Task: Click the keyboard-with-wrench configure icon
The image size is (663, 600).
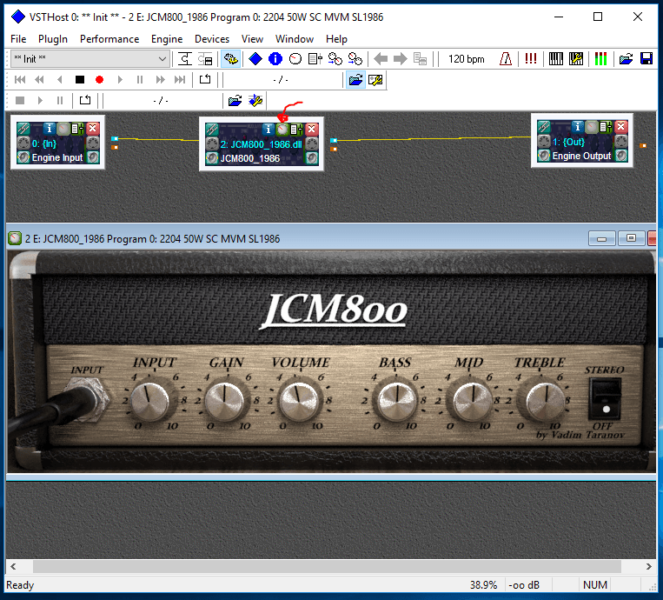Action: tap(576, 59)
